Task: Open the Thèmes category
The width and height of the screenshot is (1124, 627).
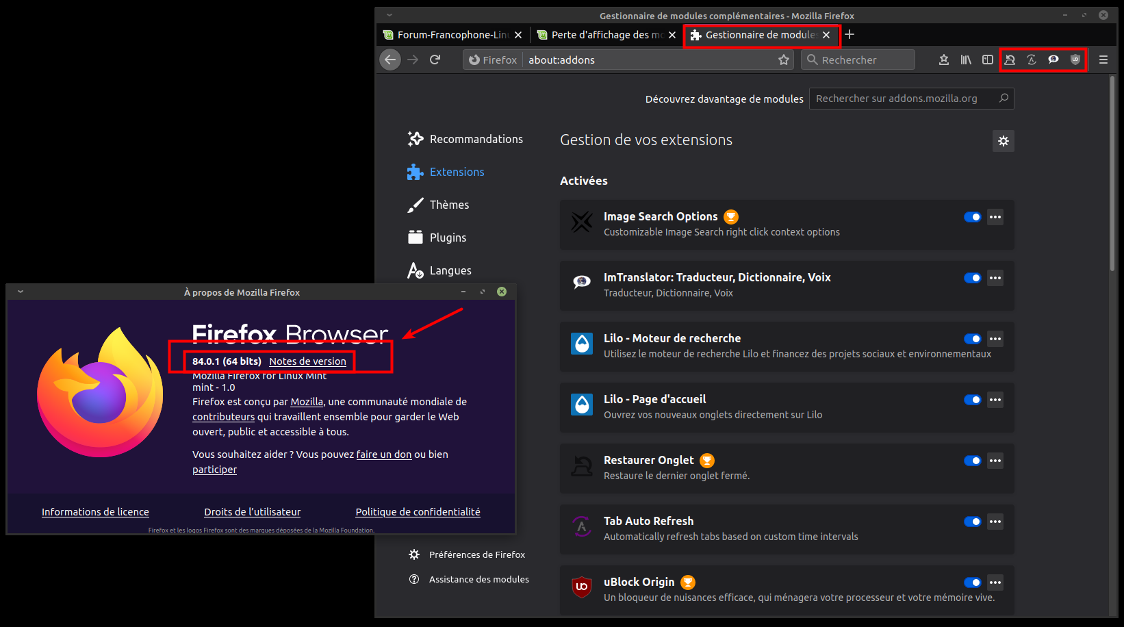Action: coord(438,205)
